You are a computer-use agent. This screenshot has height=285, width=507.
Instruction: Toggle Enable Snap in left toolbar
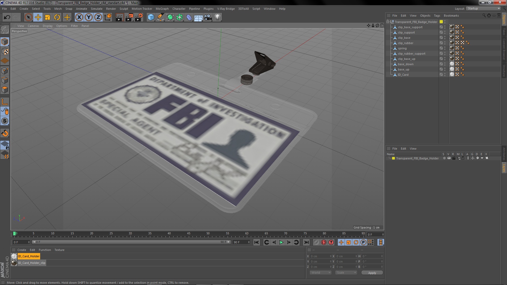tap(5, 133)
